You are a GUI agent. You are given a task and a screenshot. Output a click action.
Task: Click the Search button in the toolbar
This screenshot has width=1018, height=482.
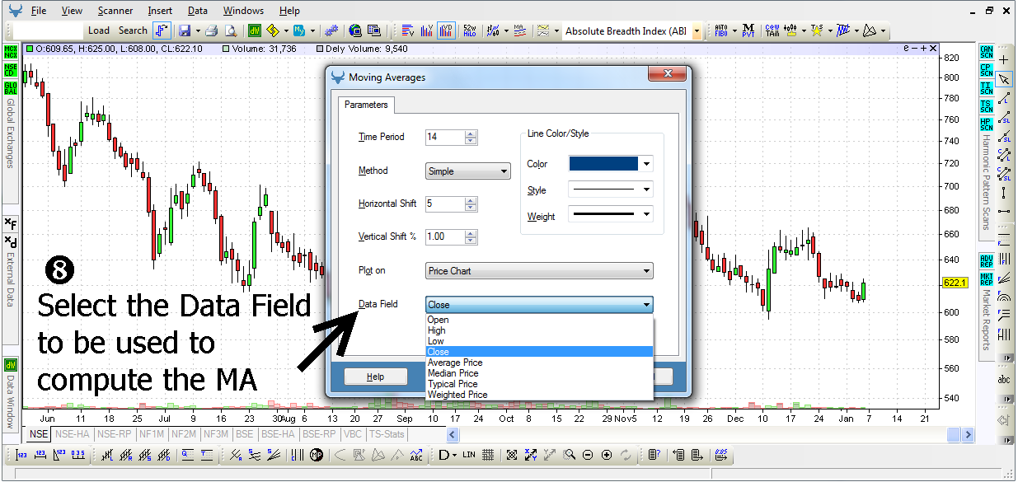133,30
